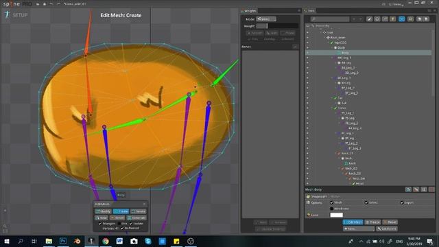
Task: Toggle the Mesh option checkbox
Action: coord(332,202)
